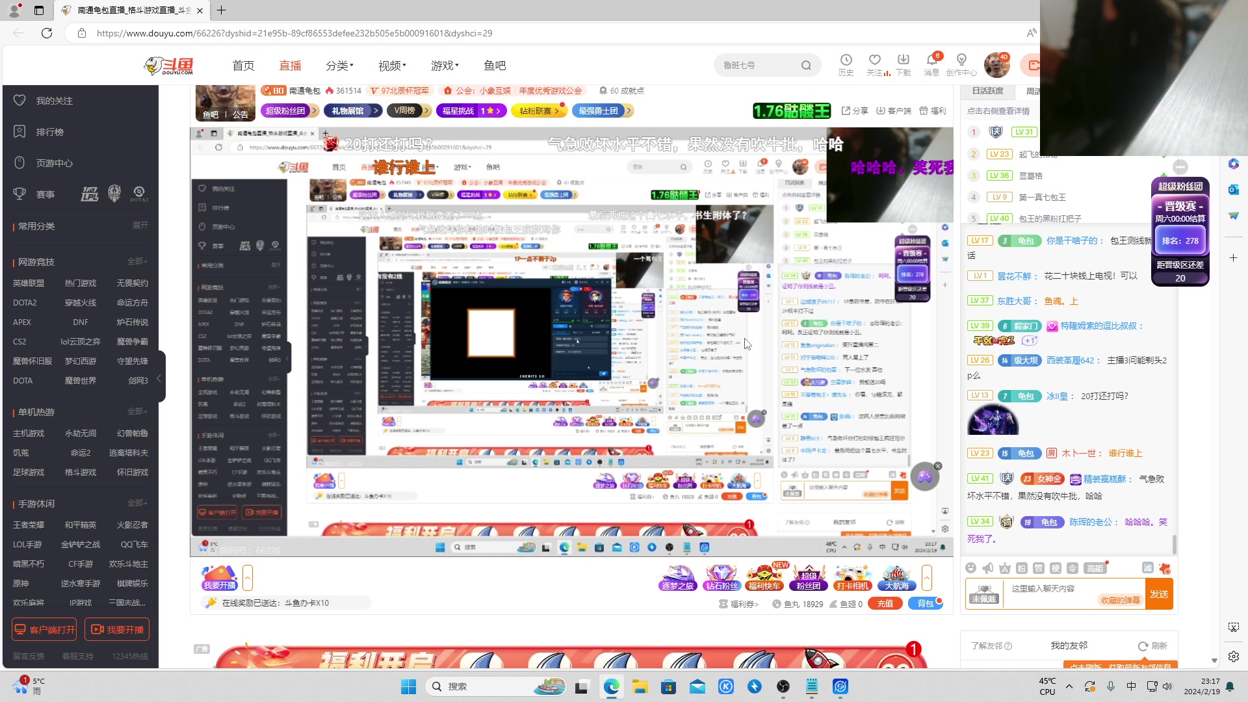
Task: Open the 超级粉丝团 activity icon below video
Action: pos(809,577)
